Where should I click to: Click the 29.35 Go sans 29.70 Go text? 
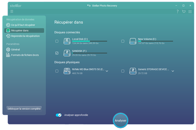[x=84, y=55]
